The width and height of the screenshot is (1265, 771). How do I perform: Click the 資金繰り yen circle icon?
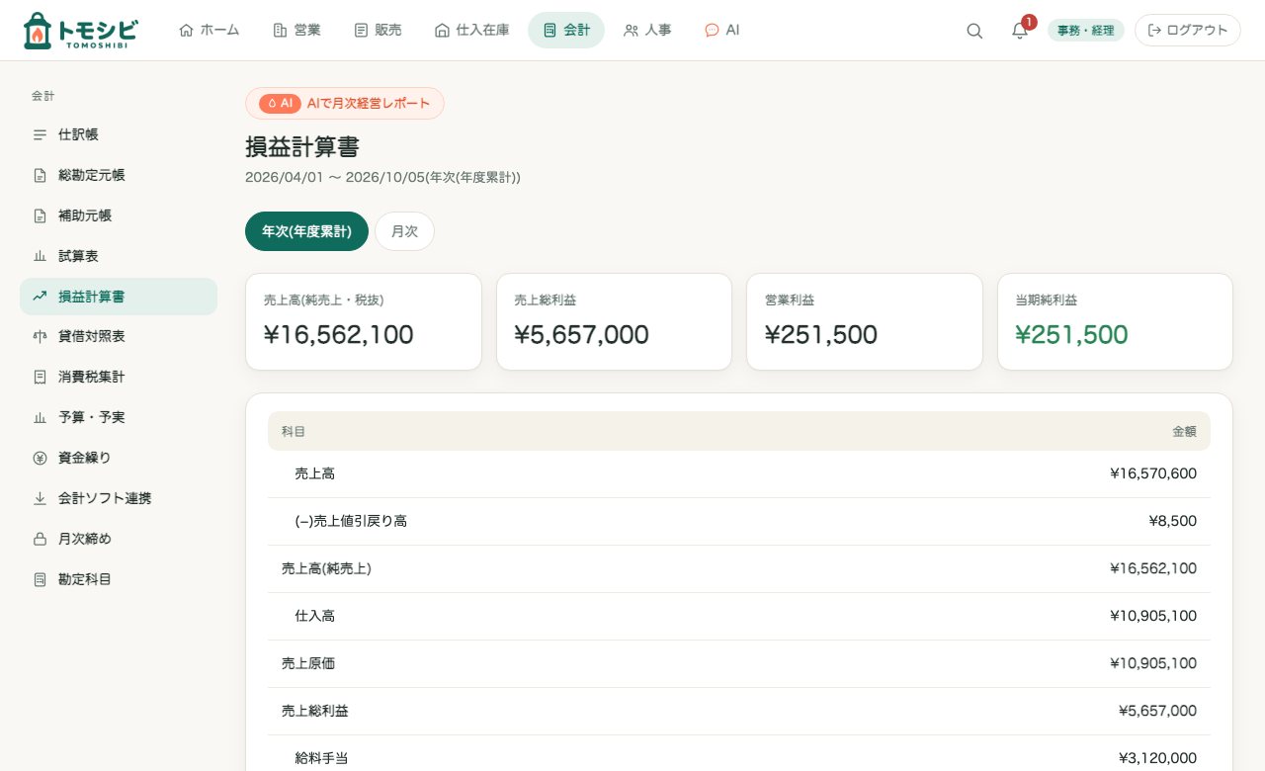41,458
